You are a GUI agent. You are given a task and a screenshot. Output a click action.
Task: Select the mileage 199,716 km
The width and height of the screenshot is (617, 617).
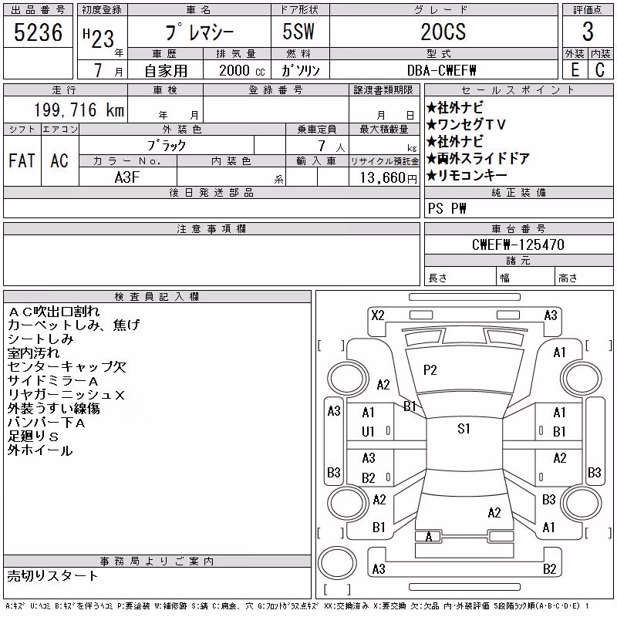tap(79, 110)
